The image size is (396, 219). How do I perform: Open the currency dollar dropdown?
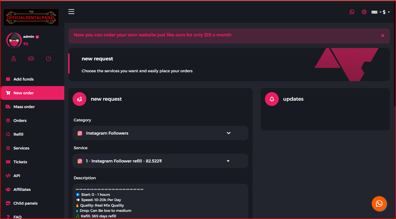click(x=386, y=12)
